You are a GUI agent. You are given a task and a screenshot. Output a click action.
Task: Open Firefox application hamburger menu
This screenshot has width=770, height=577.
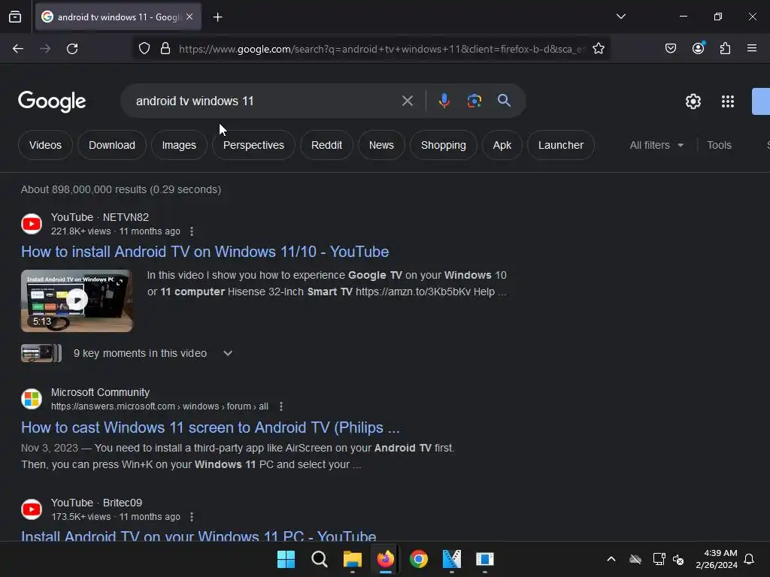[x=752, y=48]
